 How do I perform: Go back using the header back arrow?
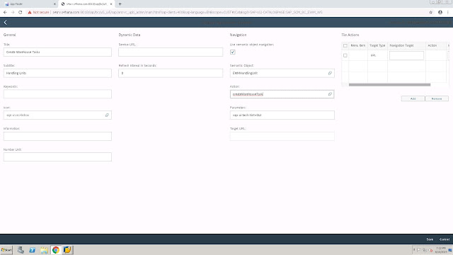(5, 23)
